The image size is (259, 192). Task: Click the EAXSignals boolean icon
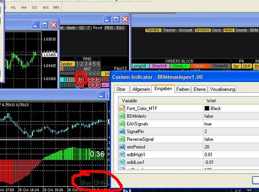122,124
